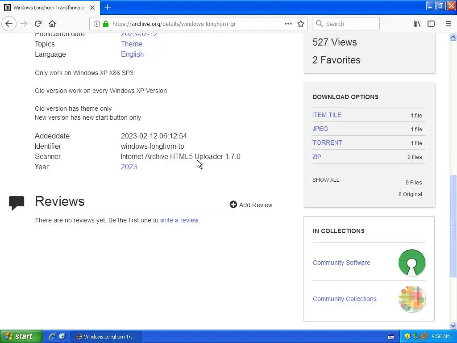Click the Reviews speech bubble icon

click(x=17, y=203)
